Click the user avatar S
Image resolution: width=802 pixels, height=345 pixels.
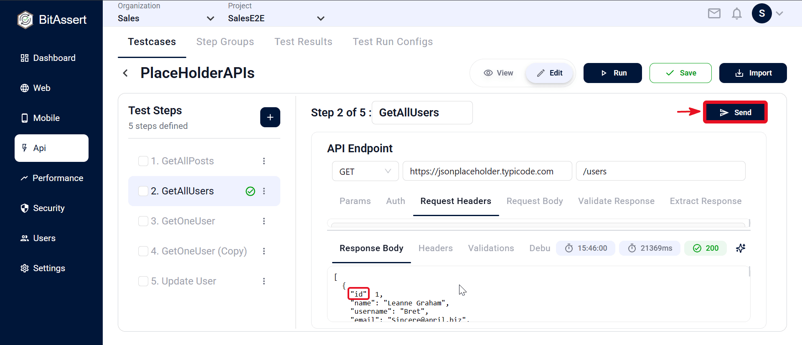(762, 13)
